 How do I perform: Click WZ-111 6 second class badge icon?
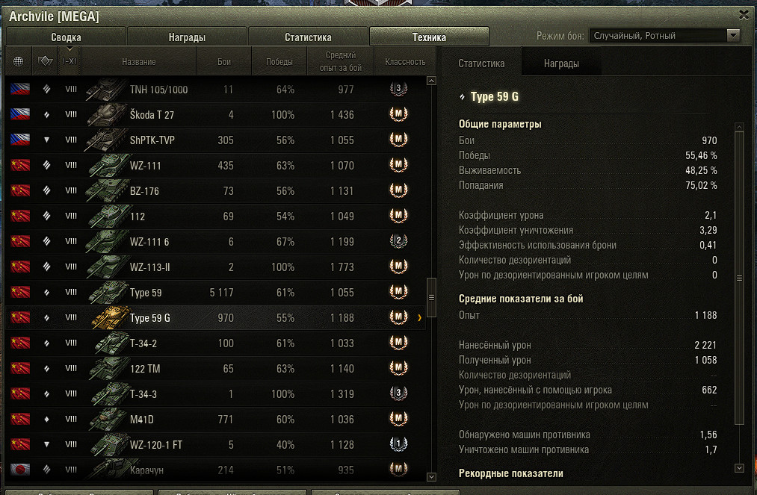coord(398,241)
